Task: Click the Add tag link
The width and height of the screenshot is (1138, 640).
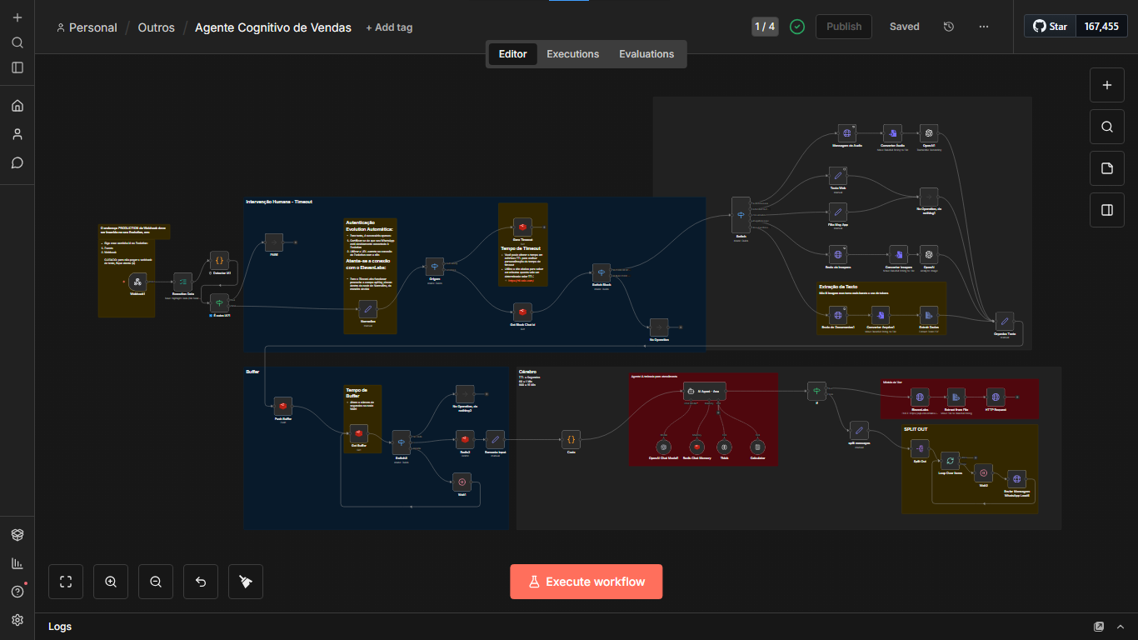Action: click(389, 27)
